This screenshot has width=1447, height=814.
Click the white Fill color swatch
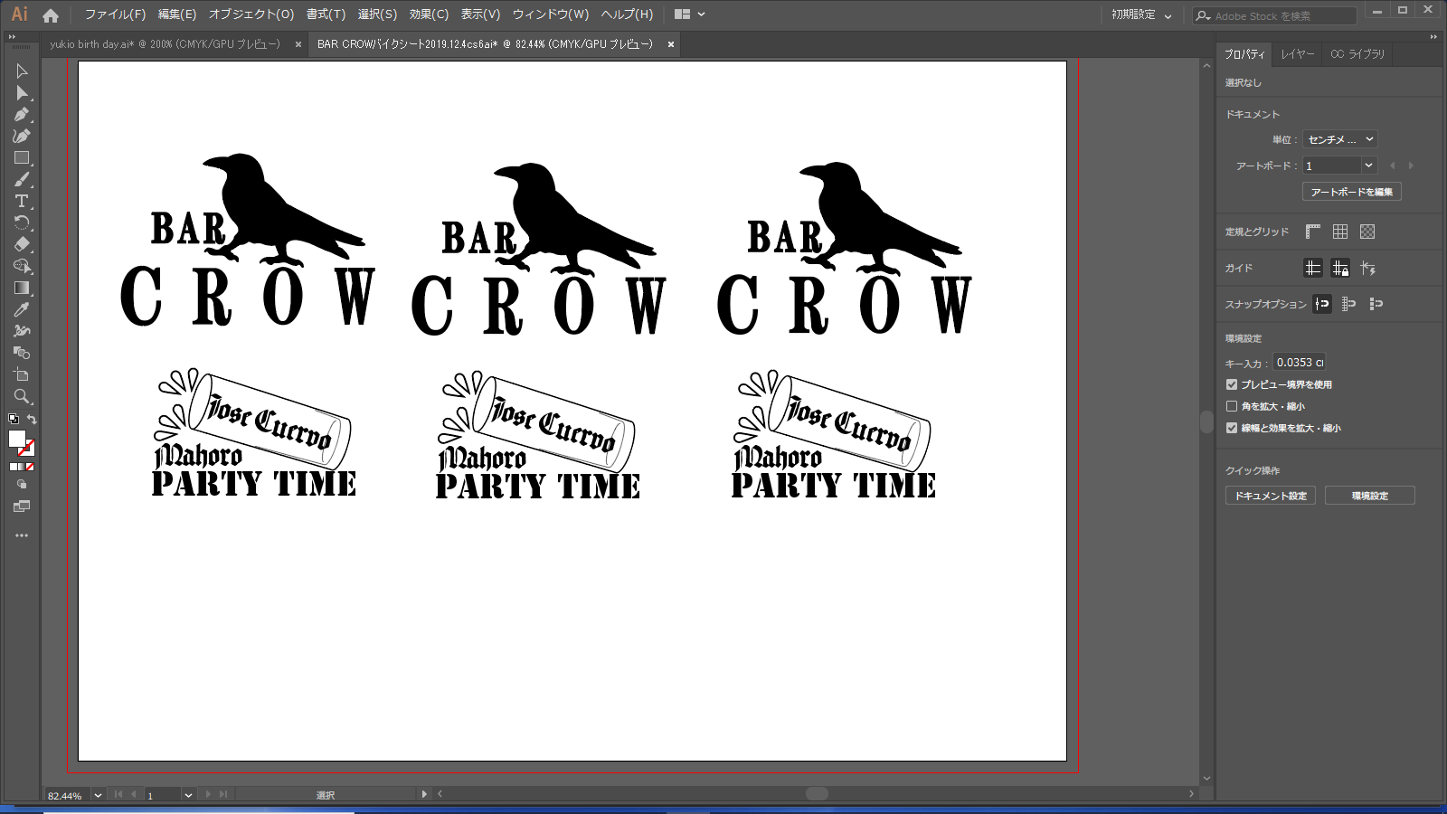coord(16,439)
